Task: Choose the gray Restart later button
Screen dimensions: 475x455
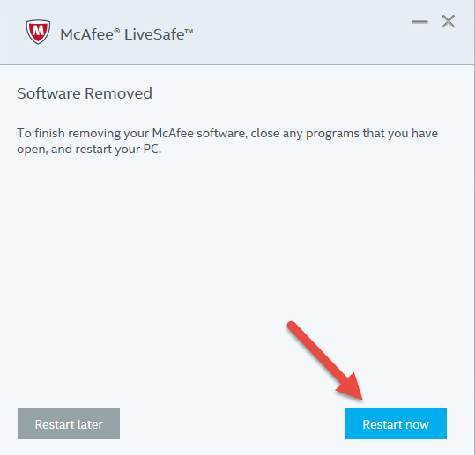Action: click(x=69, y=423)
